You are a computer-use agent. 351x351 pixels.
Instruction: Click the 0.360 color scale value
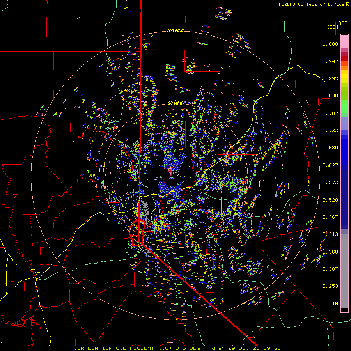(330, 252)
